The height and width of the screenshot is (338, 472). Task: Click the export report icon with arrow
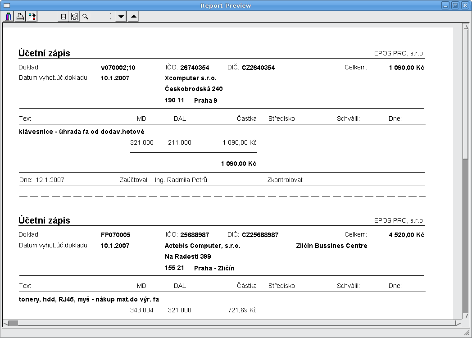point(32,17)
